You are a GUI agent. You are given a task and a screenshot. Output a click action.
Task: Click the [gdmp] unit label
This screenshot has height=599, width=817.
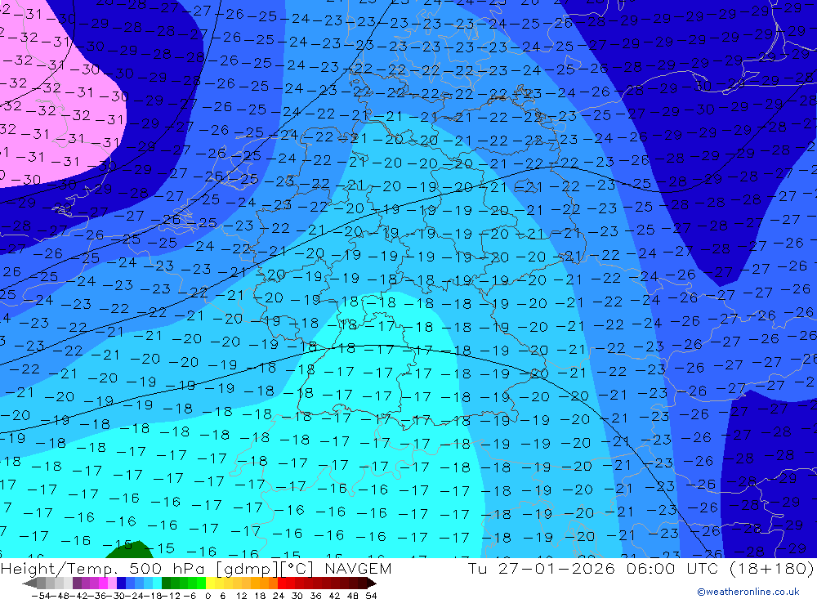[x=248, y=569]
